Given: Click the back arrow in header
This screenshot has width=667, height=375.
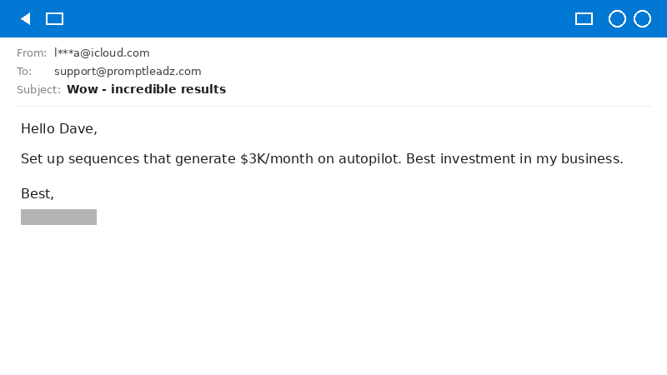Looking at the screenshot, I should (x=25, y=18).
